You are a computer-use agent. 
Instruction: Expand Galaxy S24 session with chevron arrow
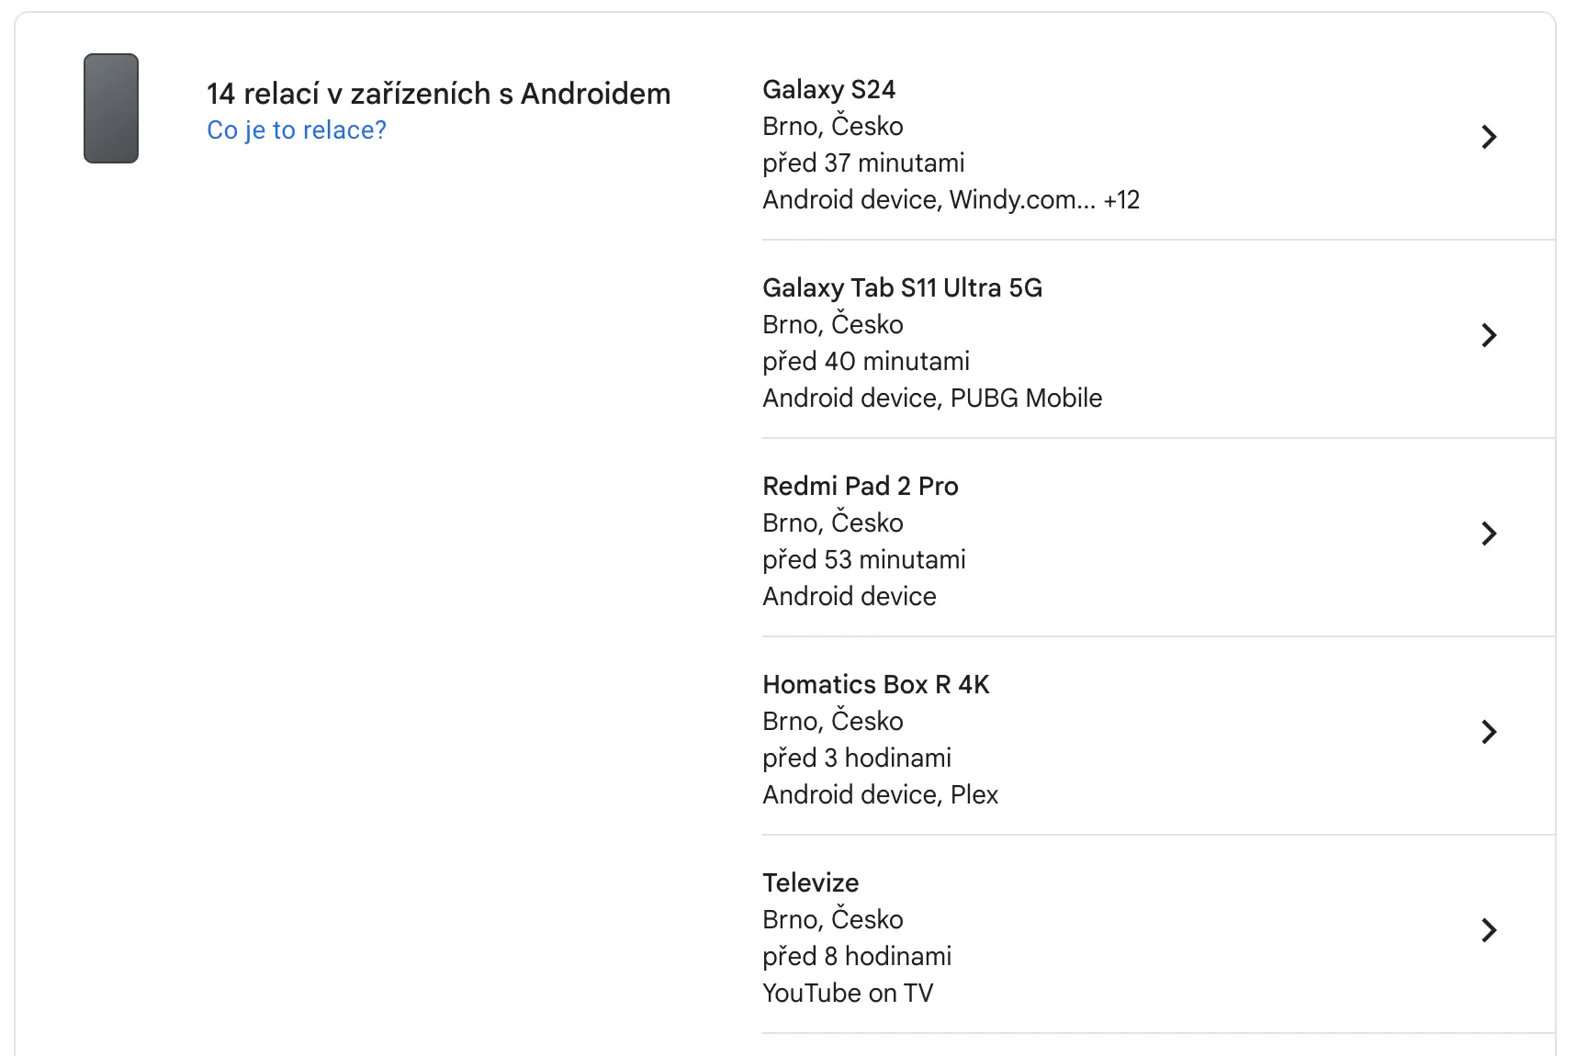(x=1489, y=137)
